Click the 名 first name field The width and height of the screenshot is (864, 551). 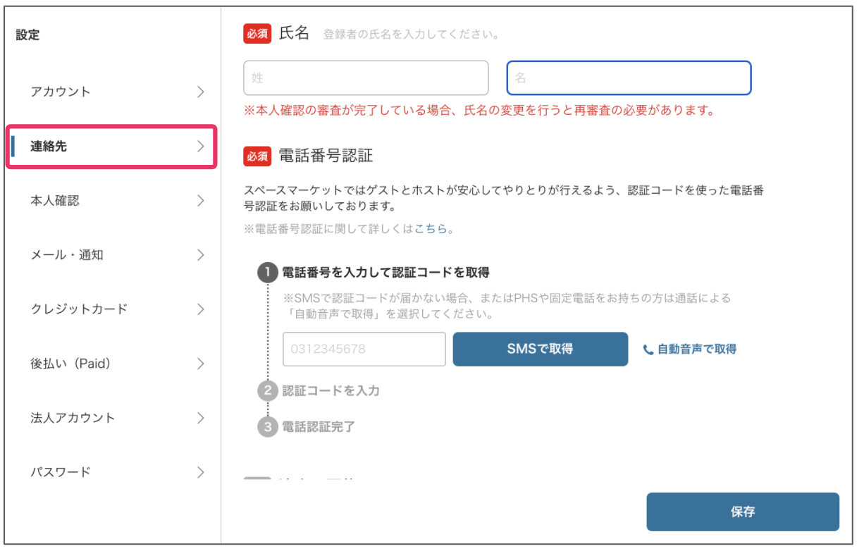tap(629, 78)
